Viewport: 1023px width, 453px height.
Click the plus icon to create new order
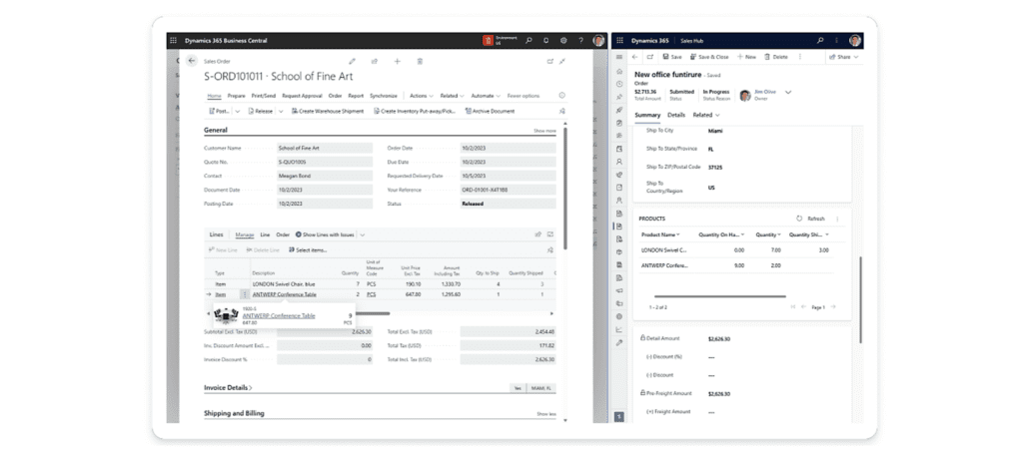[397, 61]
